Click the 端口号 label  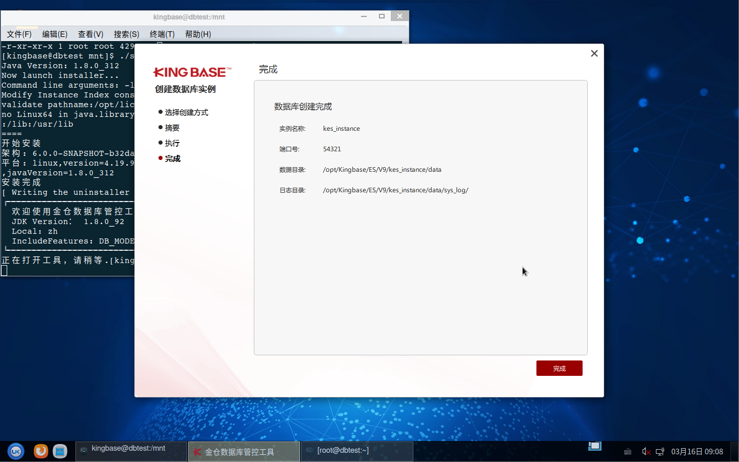pos(289,149)
